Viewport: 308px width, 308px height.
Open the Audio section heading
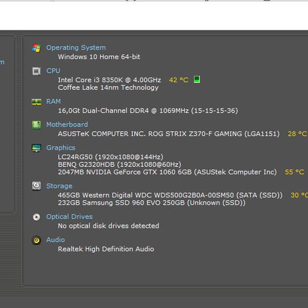(55, 239)
